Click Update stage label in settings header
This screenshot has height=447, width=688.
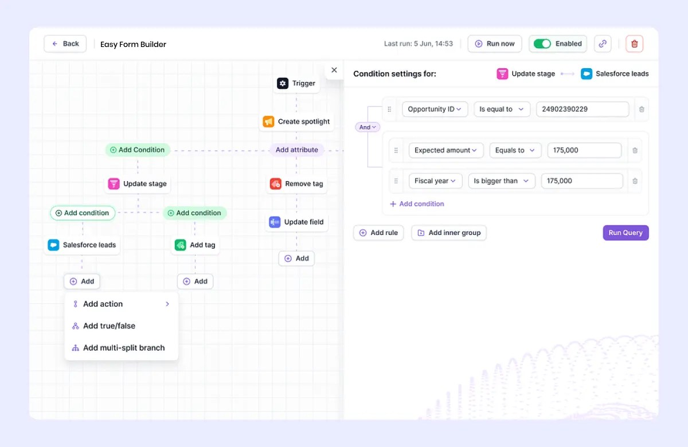pyautogui.click(x=533, y=74)
